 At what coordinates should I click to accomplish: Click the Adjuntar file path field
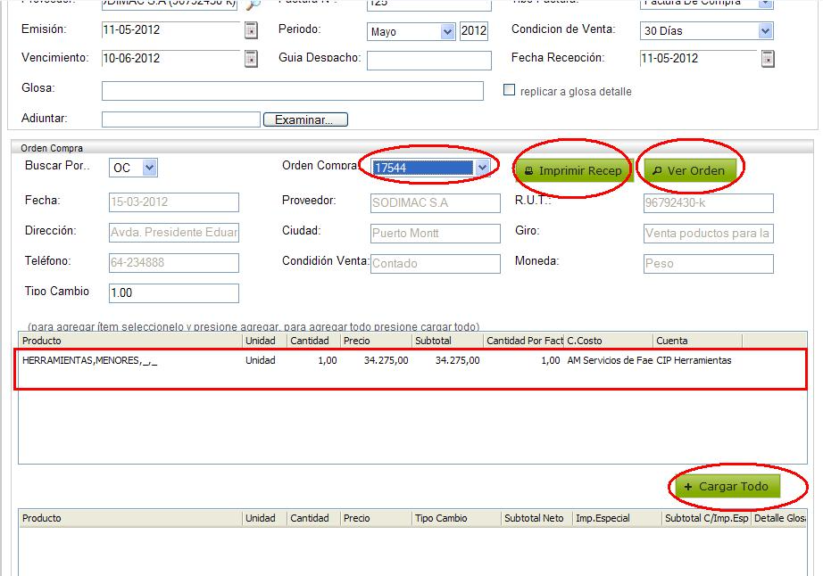tap(181, 119)
